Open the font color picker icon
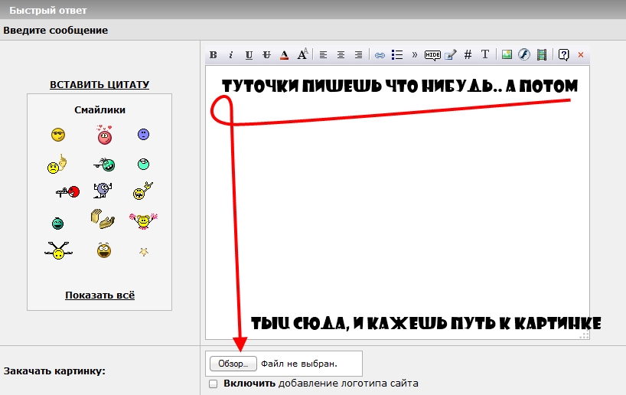This screenshot has height=395, width=626. [x=284, y=54]
